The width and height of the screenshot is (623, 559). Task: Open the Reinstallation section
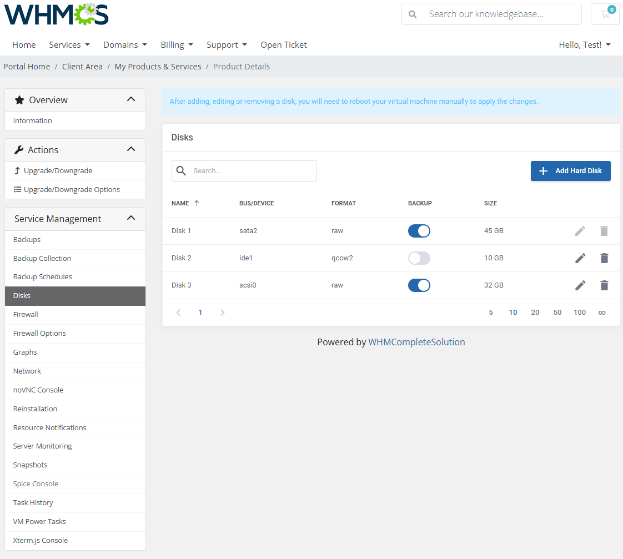coord(75,409)
